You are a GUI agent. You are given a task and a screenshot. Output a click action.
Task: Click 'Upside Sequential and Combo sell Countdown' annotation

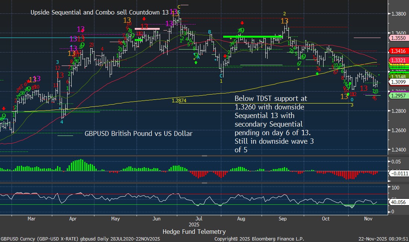[x=99, y=12]
